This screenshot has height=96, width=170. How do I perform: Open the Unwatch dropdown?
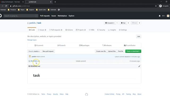[x=110, y=23]
